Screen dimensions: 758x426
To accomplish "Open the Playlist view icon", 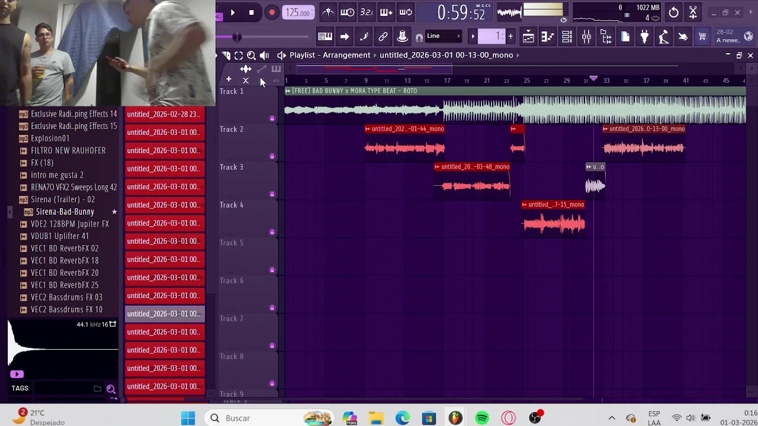I will click(x=528, y=37).
